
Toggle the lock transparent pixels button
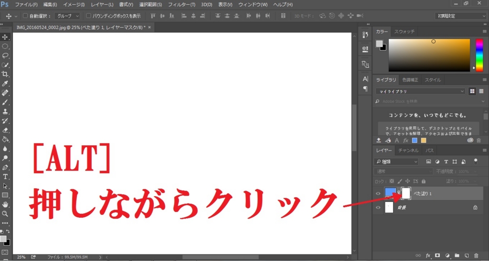pyautogui.click(x=392, y=181)
